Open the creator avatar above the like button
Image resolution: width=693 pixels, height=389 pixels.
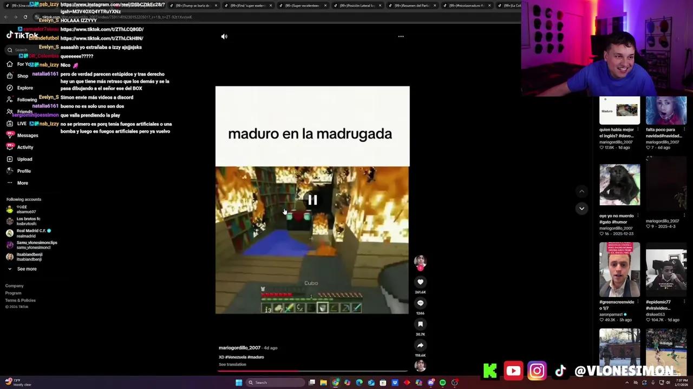pos(420,261)
